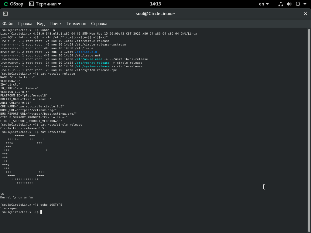The height and width of the screenshot is (233, 311).
Task: Click the power icon in top bar
Action: pyautogui.click(x=298, y=4)
